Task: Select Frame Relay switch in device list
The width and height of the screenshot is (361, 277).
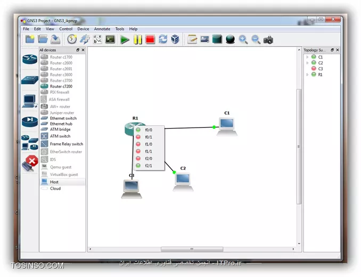Action: coord(67,144)
